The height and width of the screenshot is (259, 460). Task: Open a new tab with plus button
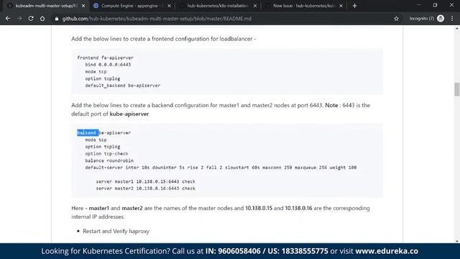coord(354,6)
